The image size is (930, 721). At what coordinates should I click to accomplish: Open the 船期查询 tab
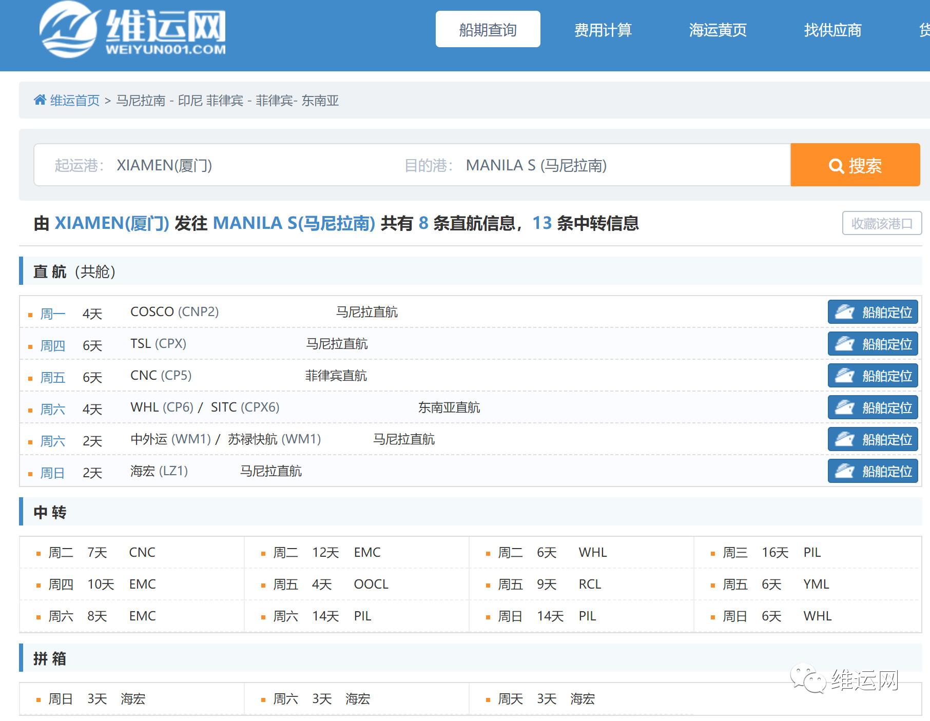(x=488, y=29)
